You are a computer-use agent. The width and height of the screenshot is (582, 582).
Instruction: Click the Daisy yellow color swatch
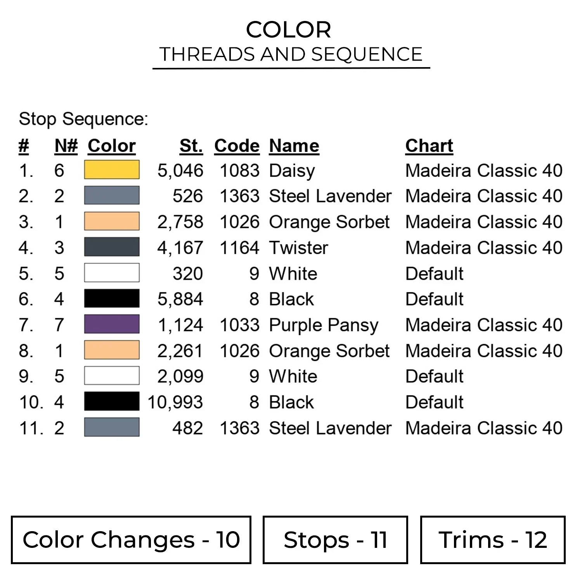(x=112, y=170)
